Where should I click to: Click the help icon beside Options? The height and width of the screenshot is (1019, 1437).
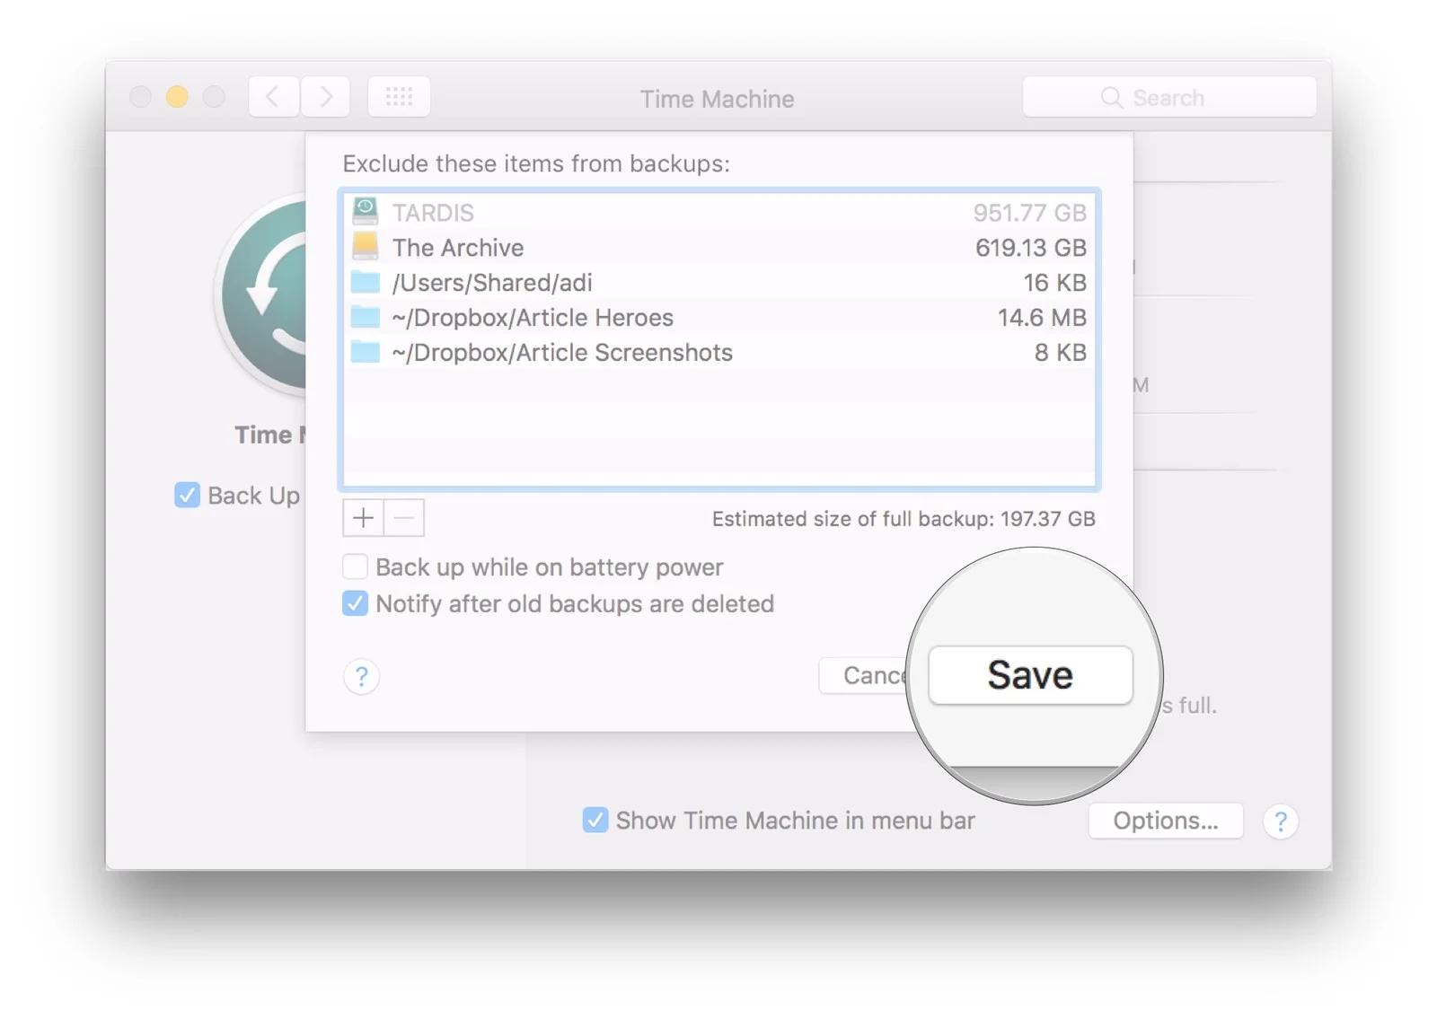pos(1280,821)
